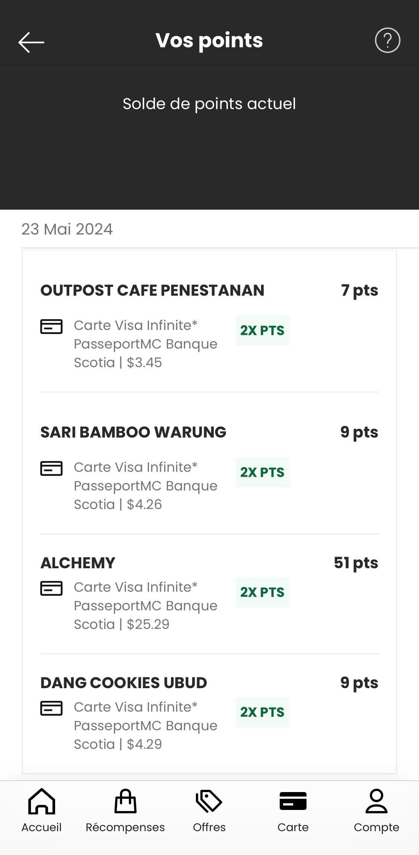Tap card icon under Dang Cookies Ubud
The image size is (419, 855).
point(51,708)
